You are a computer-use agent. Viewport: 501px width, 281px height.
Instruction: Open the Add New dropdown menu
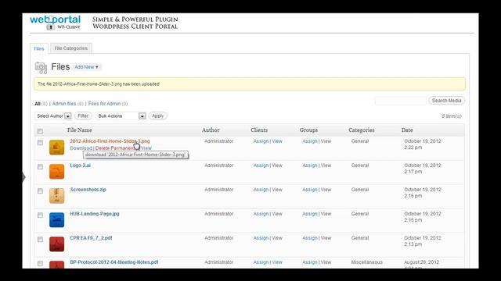[86, 67]
